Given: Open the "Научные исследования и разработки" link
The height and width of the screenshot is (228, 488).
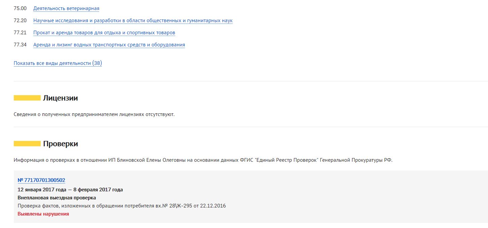Looking at the screenshot, I should (x=133, y=21).
